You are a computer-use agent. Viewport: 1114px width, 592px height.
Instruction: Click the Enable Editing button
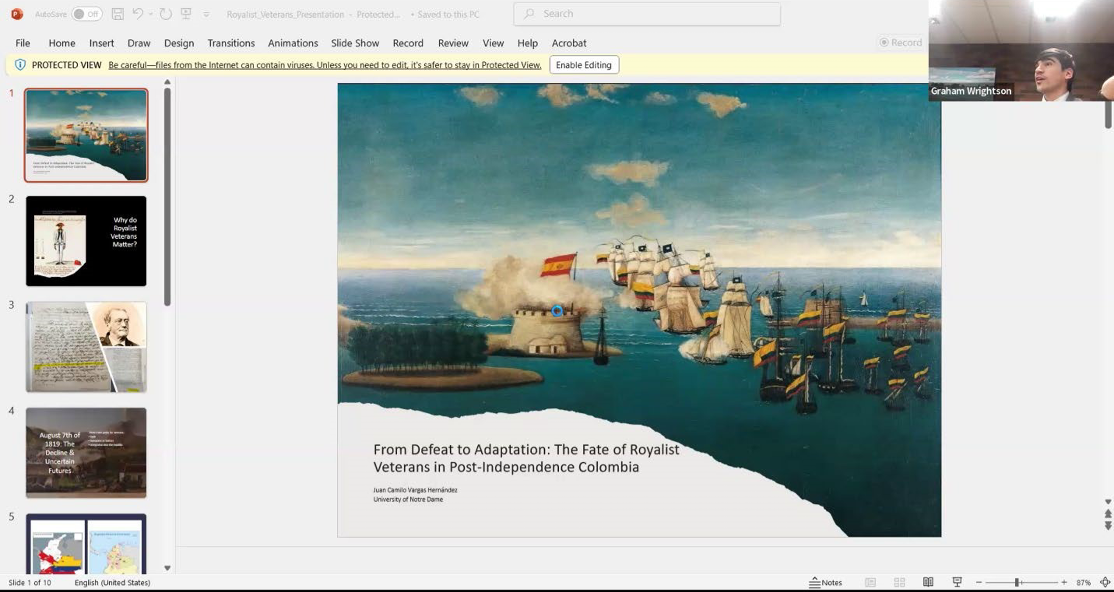coord(584,65)
